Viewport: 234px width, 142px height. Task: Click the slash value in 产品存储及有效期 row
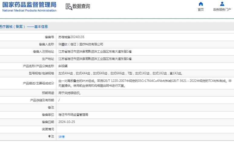click(x=59, y=100)
